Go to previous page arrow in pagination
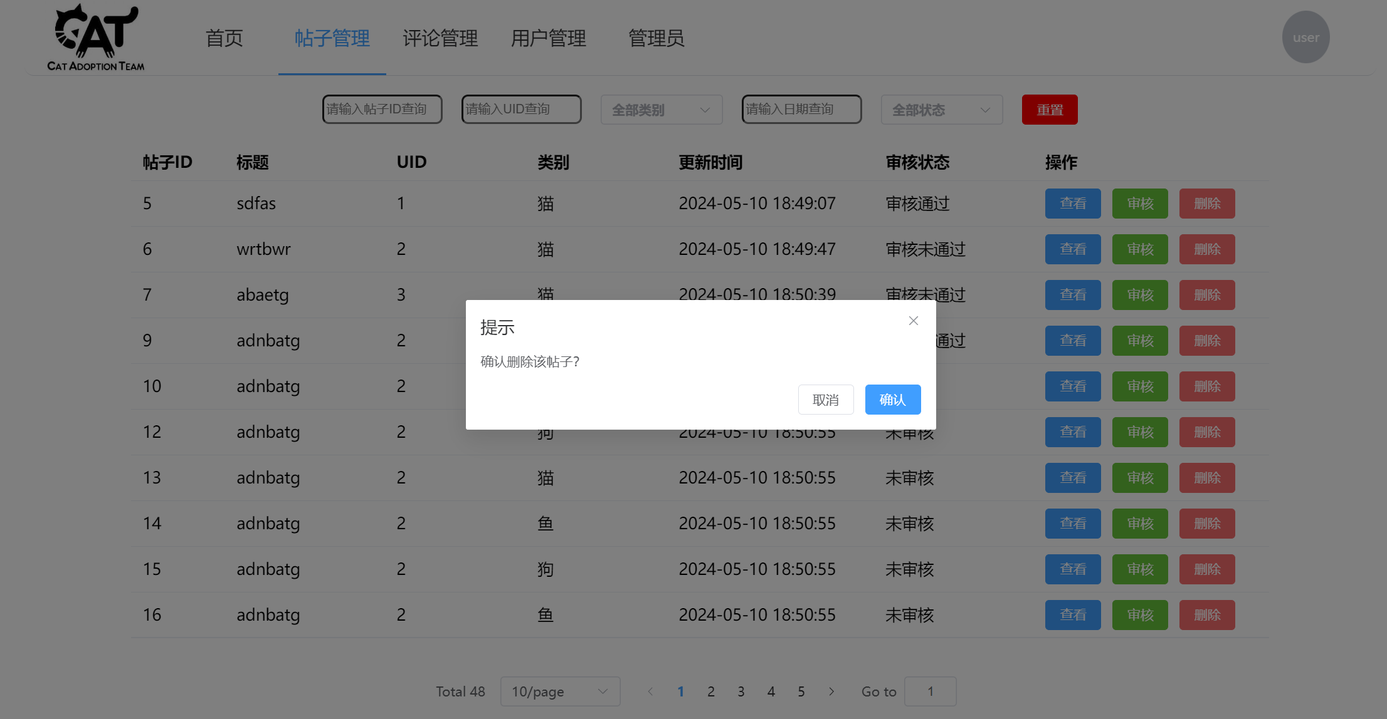The width and height of the screenshot is (1387, 719). click(x=650, y=691)
